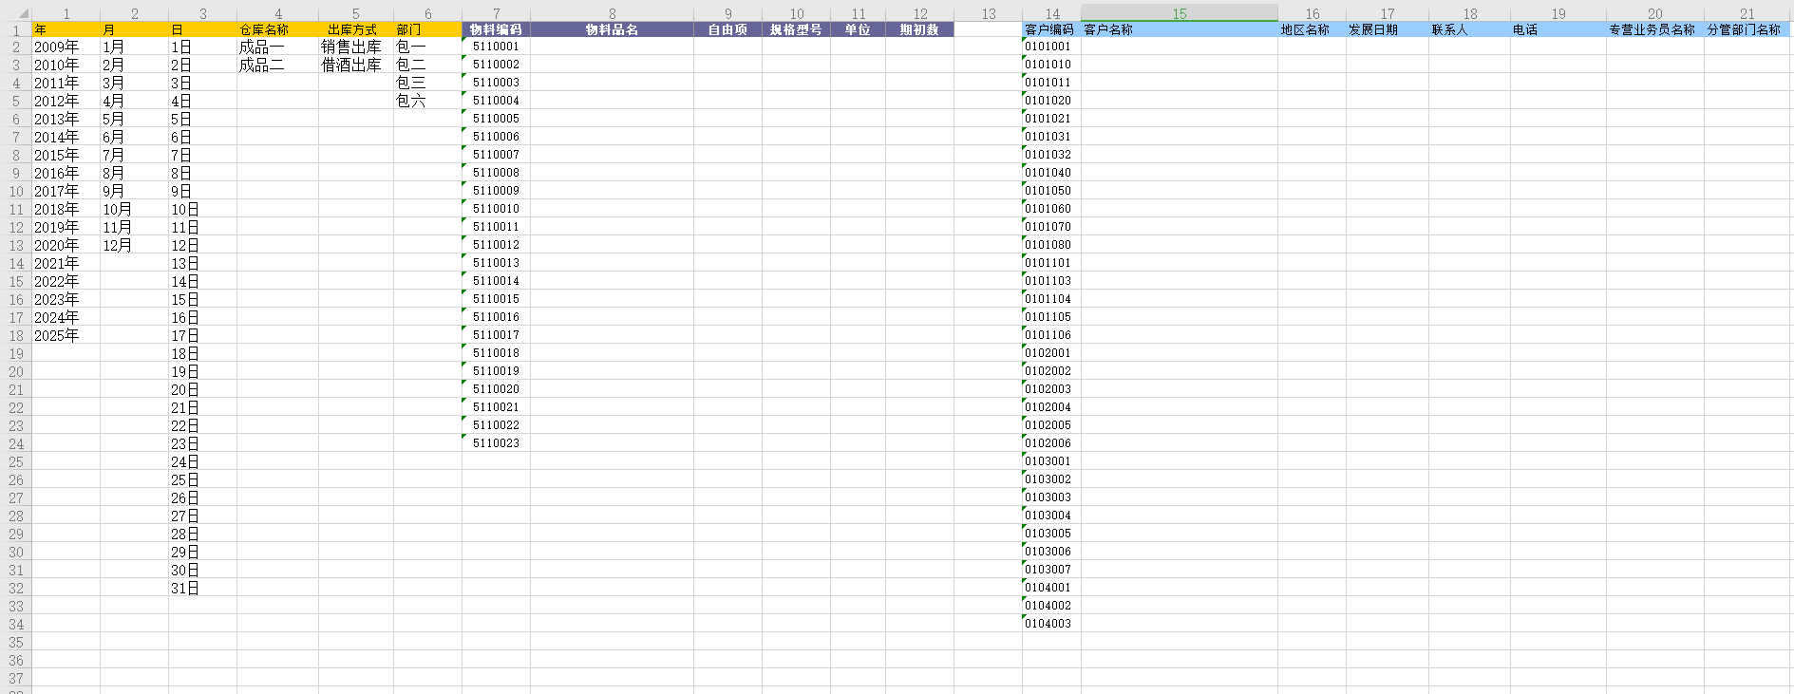The image size is (1794, 694).
Task: Click the 单位 header cell
Action: (859, 29)
